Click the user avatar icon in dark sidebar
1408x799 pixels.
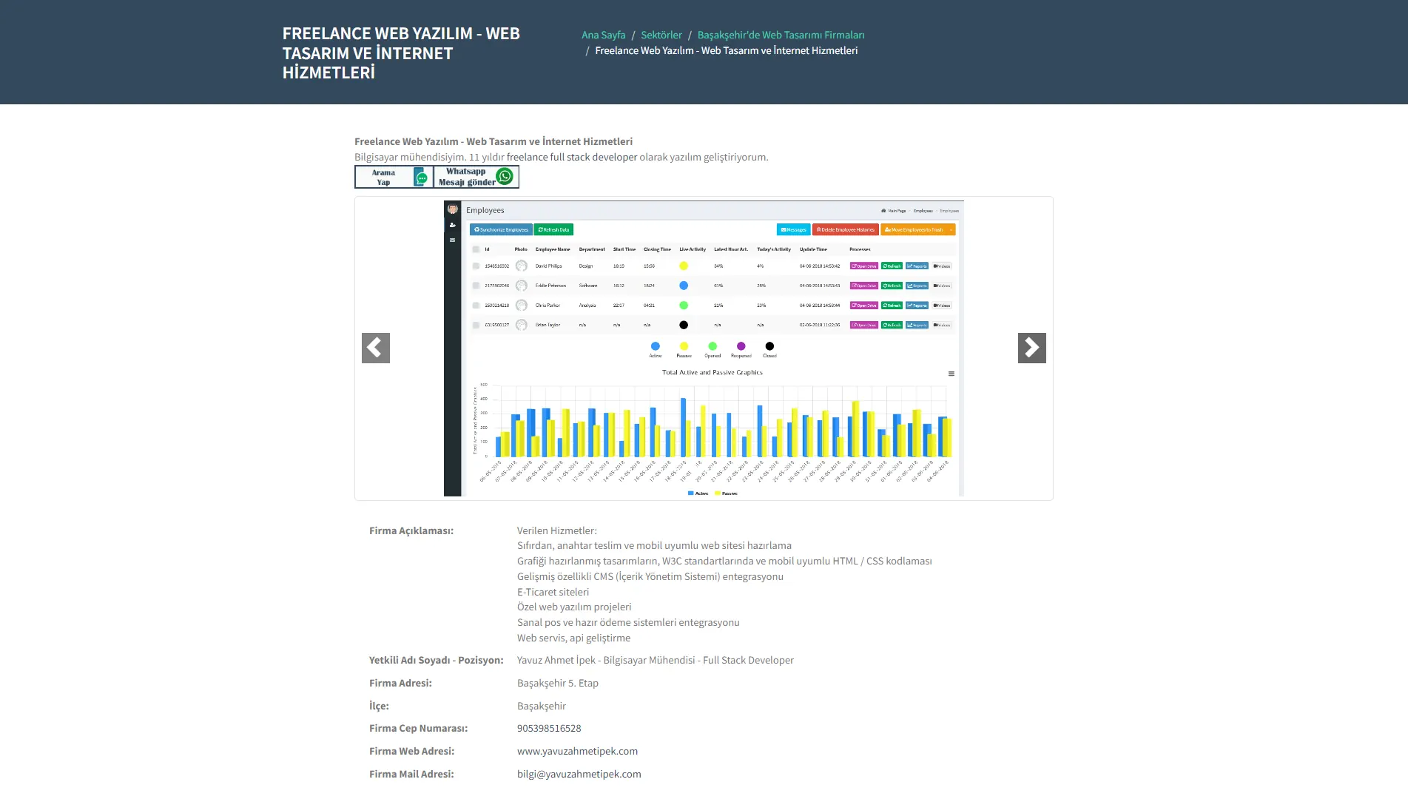pyautogui.click(x=452, y=209)
